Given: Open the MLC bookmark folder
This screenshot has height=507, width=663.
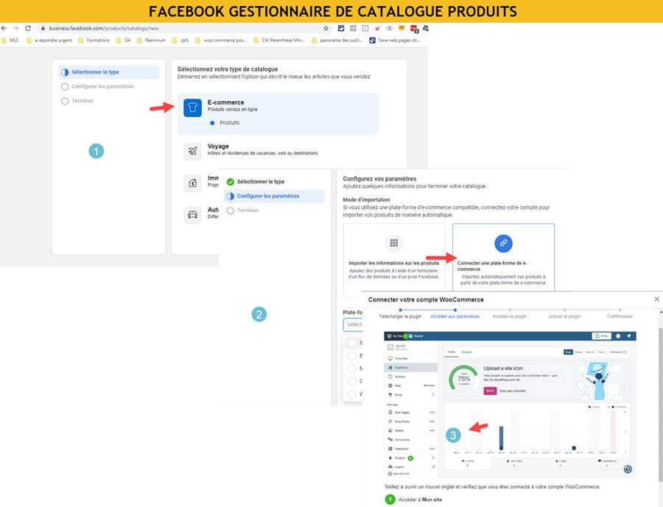Looking at the screenshot, I should tap(10, 41).
